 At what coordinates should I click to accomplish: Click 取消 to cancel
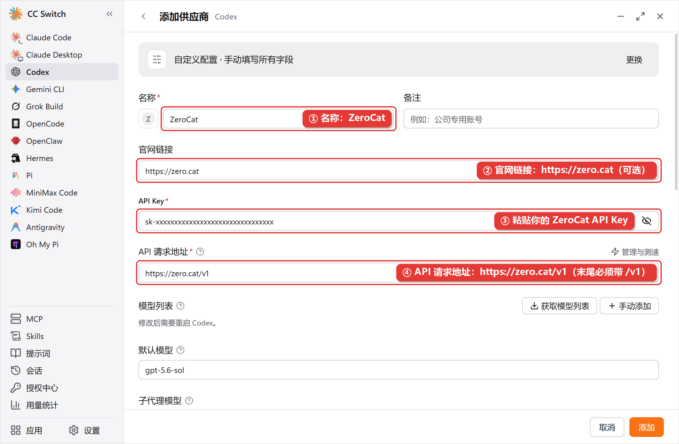pyautogui.click(x=607, y=427)
